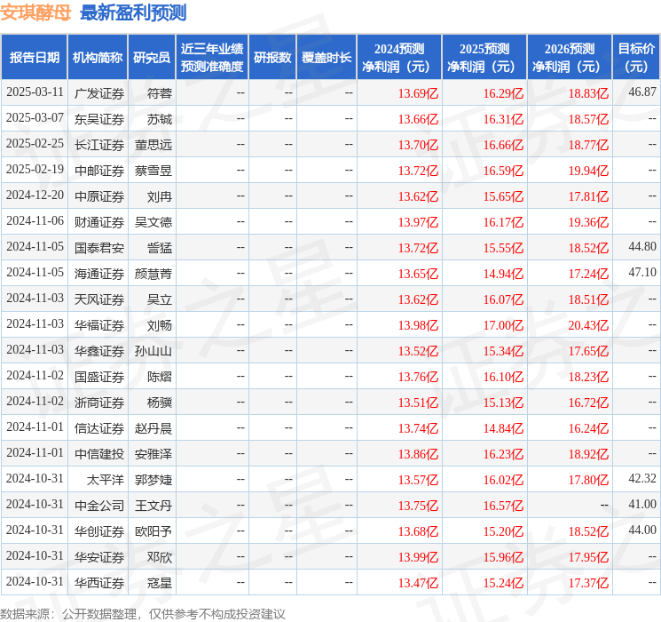Click the date 2024-11-06
This screenshot has width=661, height=622.
(35, 220)
